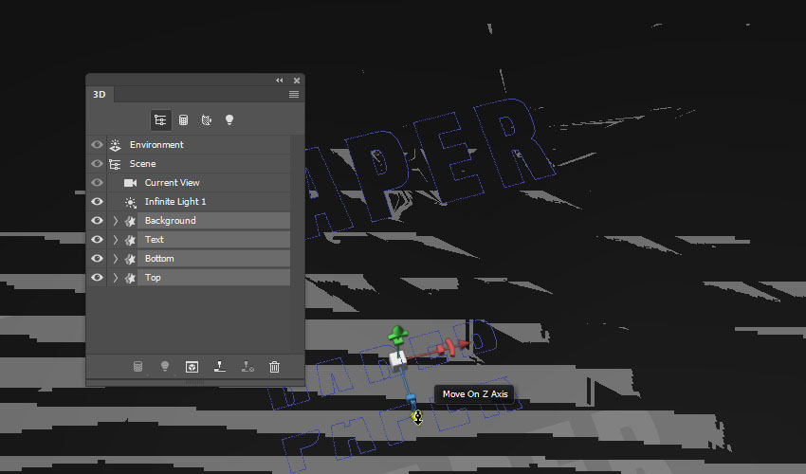Image resolution: width=806 pixels, height=474 pixels.
Task: Click the Current View camera icon
Action: click(131, 183)
